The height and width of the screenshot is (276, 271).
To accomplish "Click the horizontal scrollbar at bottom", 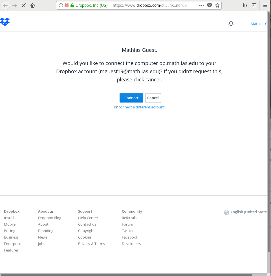I will [x=127, y=275].
